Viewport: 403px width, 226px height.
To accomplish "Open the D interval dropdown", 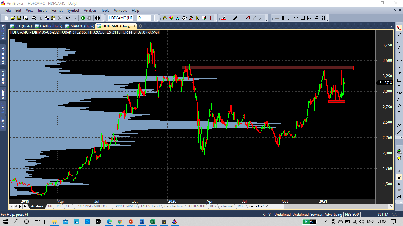I will [153, 18].
